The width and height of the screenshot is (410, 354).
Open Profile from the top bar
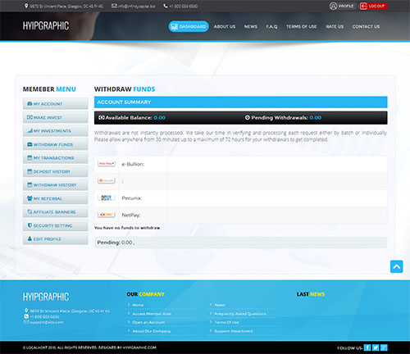point(342,6)
